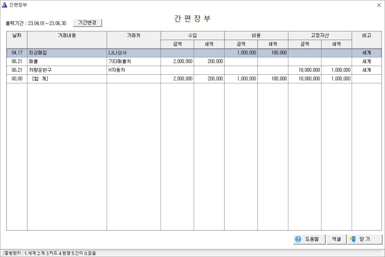Image resolution: width=385 pixels, height=257 pixels.
Task: Click the 세액 subheader under 고정자산
Action: [x=336, y=44]
